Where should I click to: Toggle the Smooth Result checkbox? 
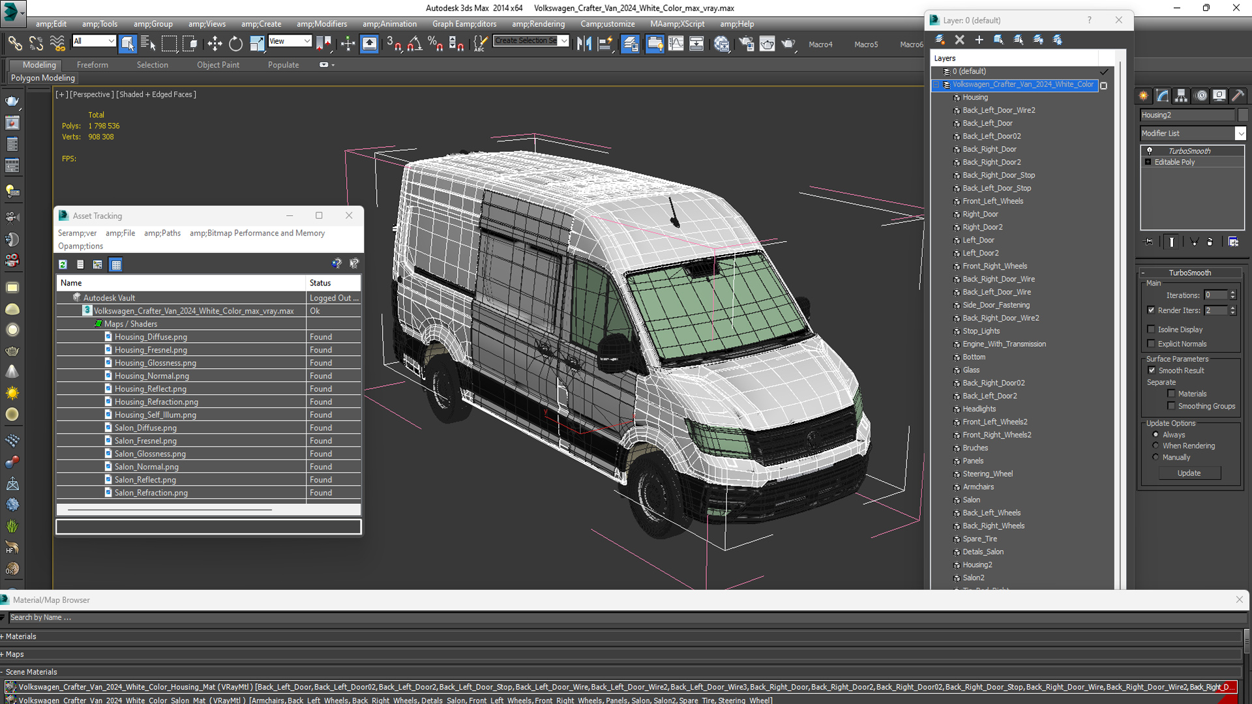pyautogui.click(x=1152, y=370)
